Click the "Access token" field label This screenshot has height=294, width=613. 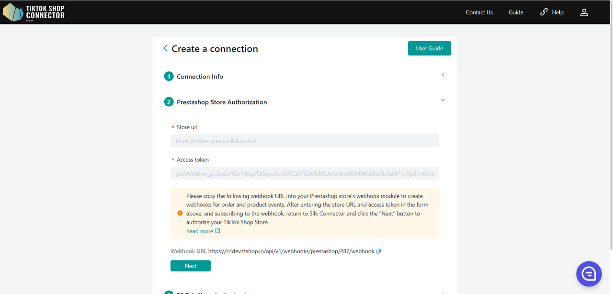pyautogui.click(x=193, y=160)
